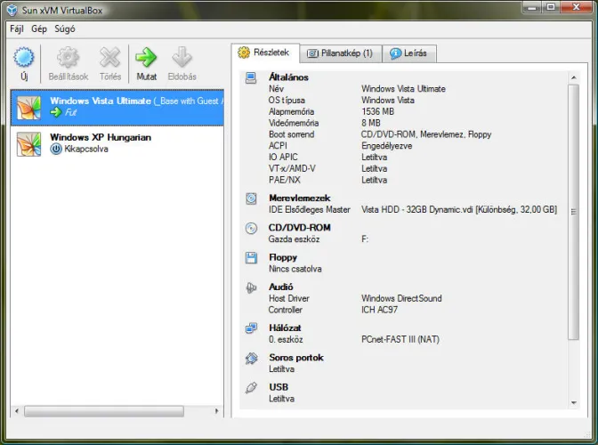Select Windows XP Hungarian in VM list
The image size is (598, 445).
coord(117,144)
